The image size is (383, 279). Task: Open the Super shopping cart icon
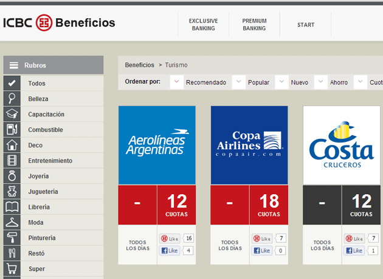12,269
